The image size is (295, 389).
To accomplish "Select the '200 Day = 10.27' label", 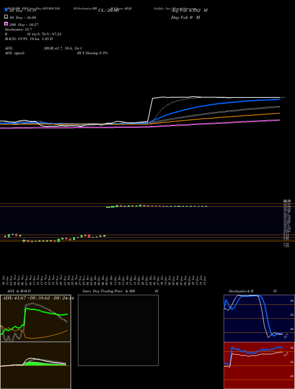I will coord(24,24).
